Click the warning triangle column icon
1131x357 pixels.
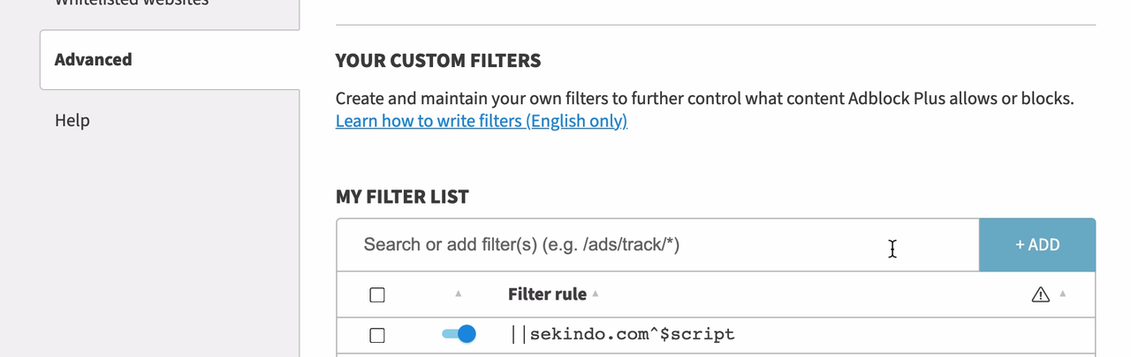[x=1040, y=294]
